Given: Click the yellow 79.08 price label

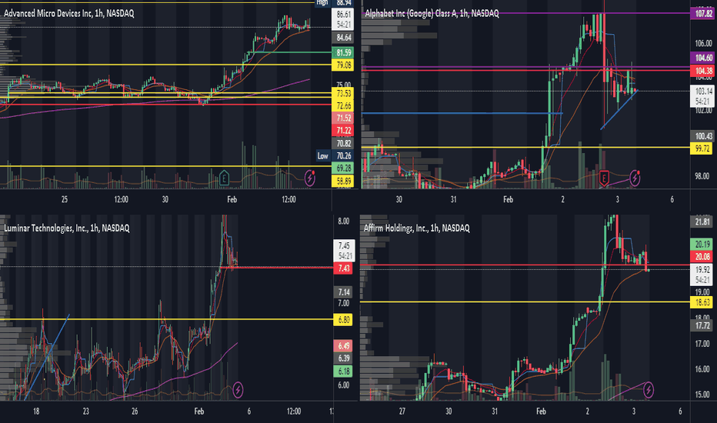Looking at the screenshot, I should (x=343, y=65).
